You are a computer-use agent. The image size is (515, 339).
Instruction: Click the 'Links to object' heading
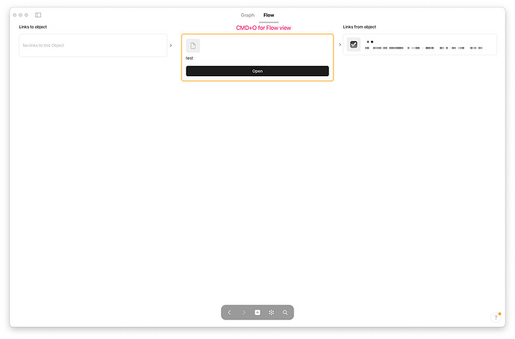pyautogui.click(x=33, y=27)
